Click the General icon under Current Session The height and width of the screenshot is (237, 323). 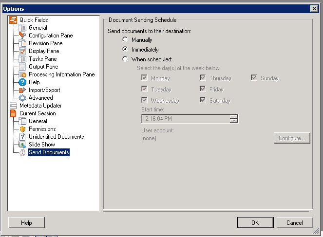click(22, 121)
